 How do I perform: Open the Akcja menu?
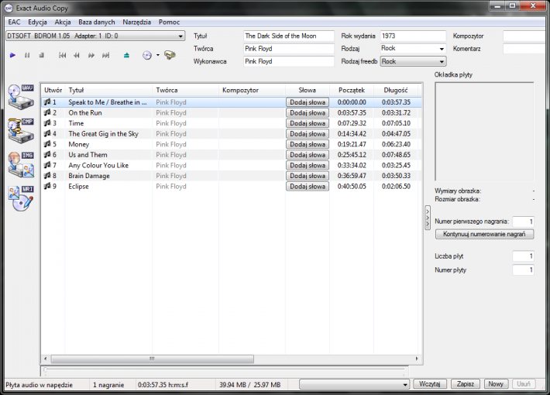point(63,22)
